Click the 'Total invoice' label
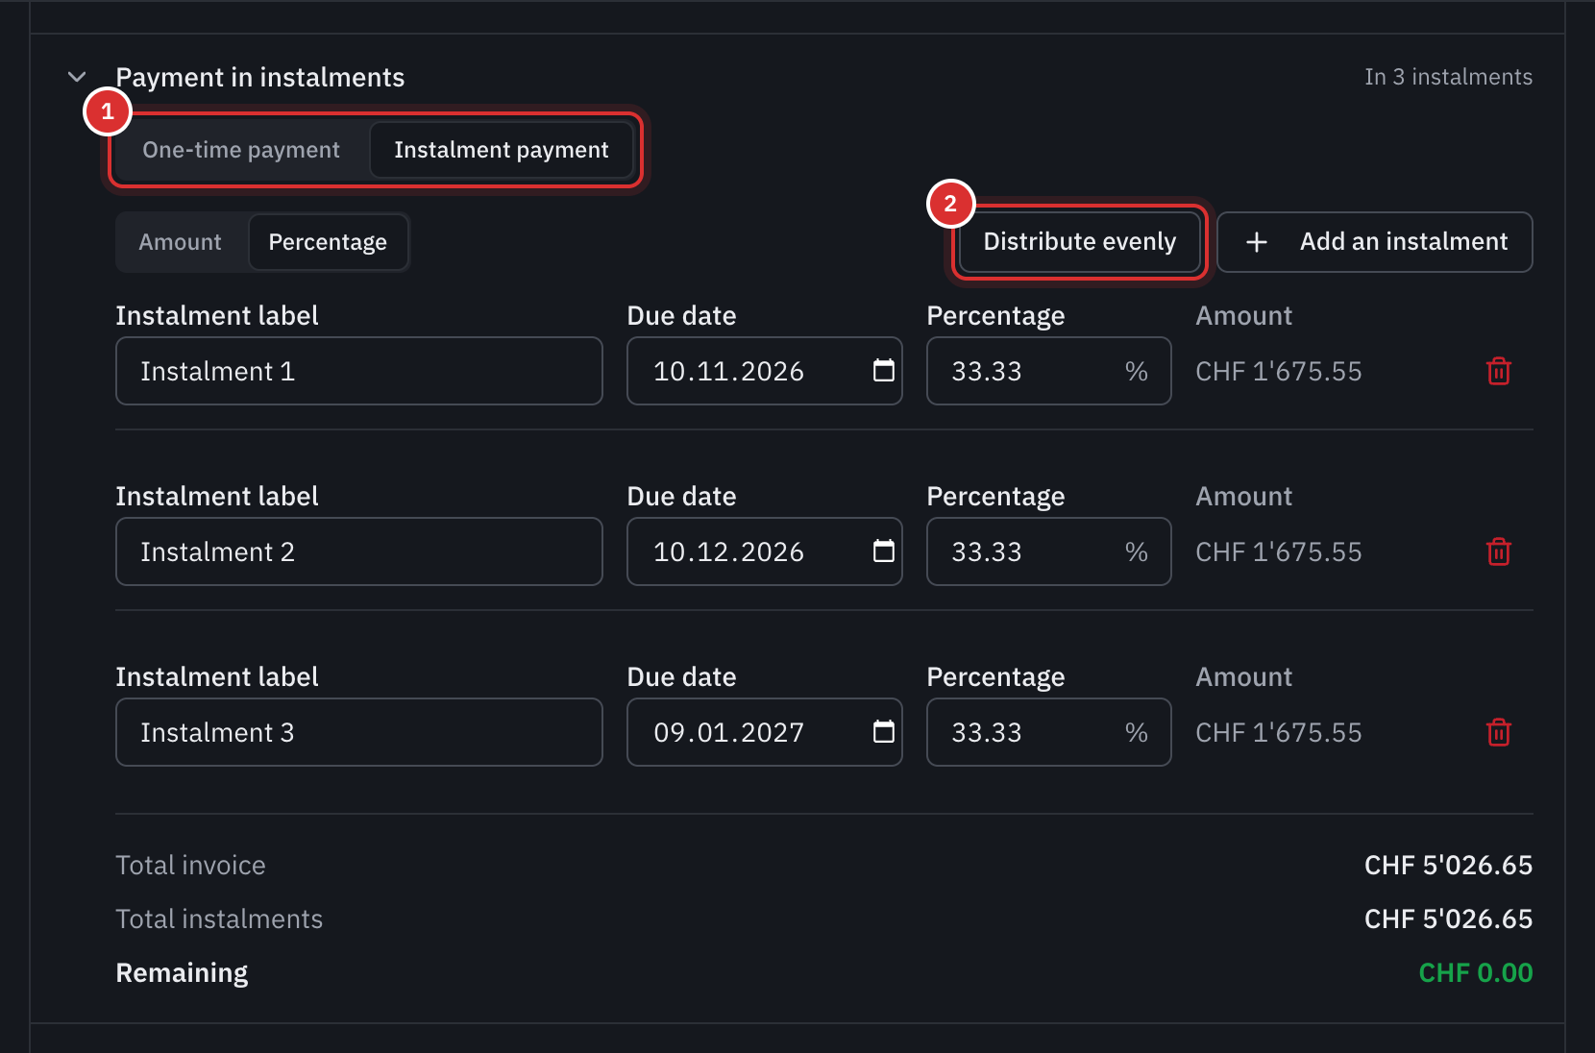The width and height of the screenshot is (1595, 1053). click(190, 865)
